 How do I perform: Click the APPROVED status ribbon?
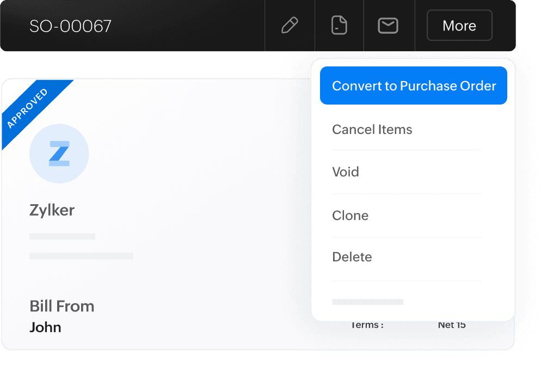(x=28, y=107)
